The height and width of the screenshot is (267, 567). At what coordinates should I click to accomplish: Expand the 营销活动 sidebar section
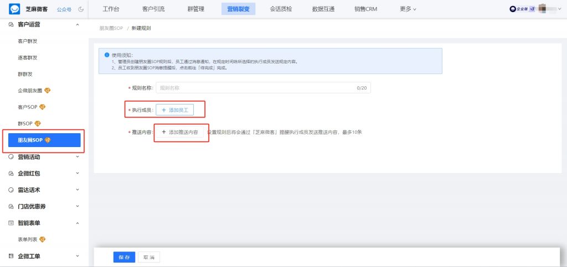(x=77, y=157)
